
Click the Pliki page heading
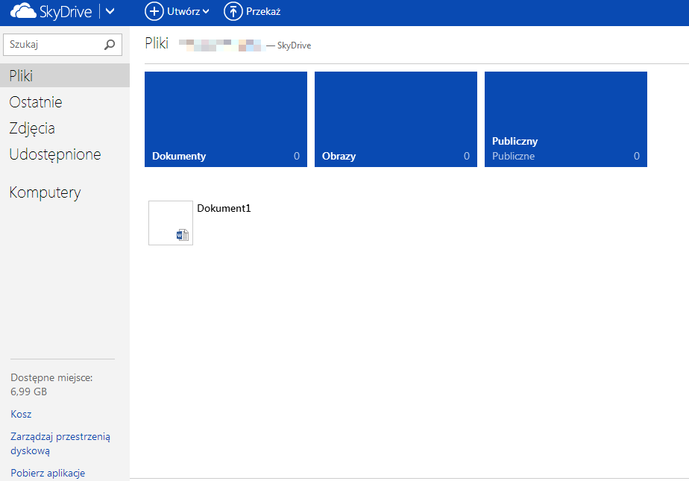pyautogui.click(x=157, y=43)
